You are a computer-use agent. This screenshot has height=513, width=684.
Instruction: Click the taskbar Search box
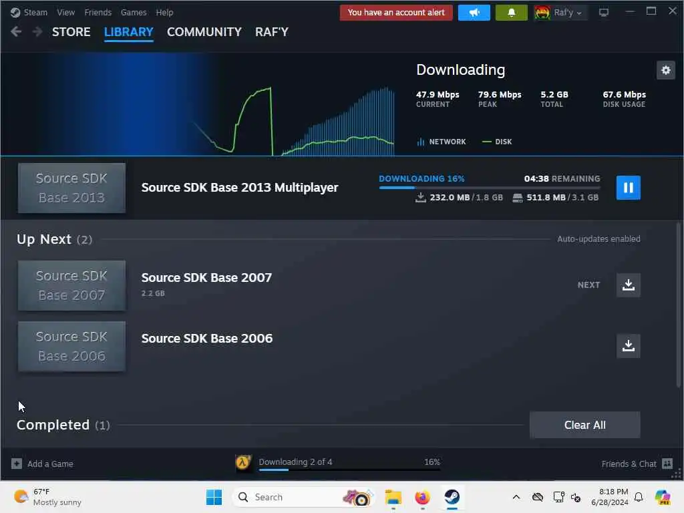(304, 497)
